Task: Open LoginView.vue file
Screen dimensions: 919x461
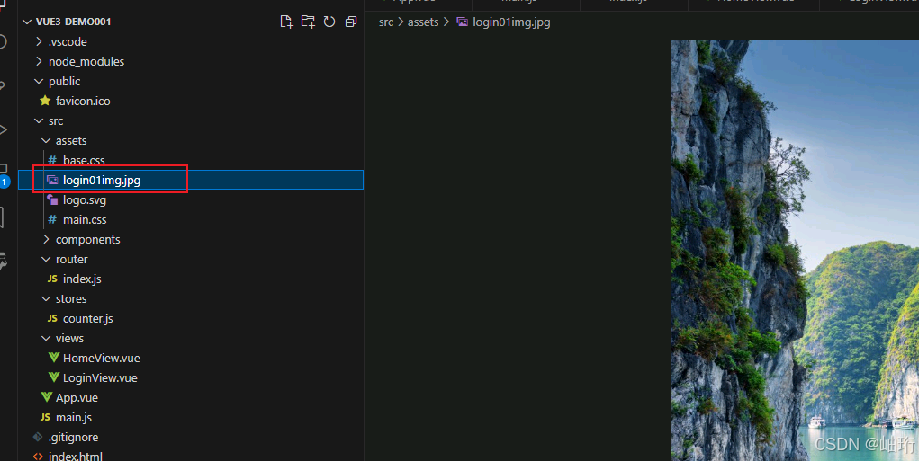Action: point(100,378)
